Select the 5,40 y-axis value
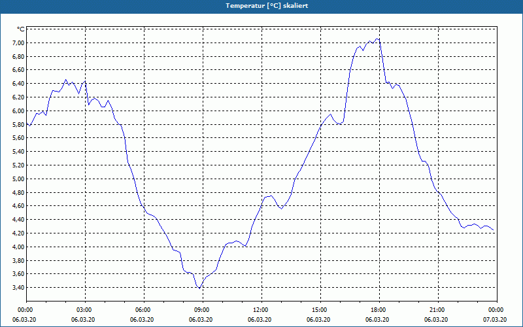This screenshot has height=327, width=523. (19, 152)
